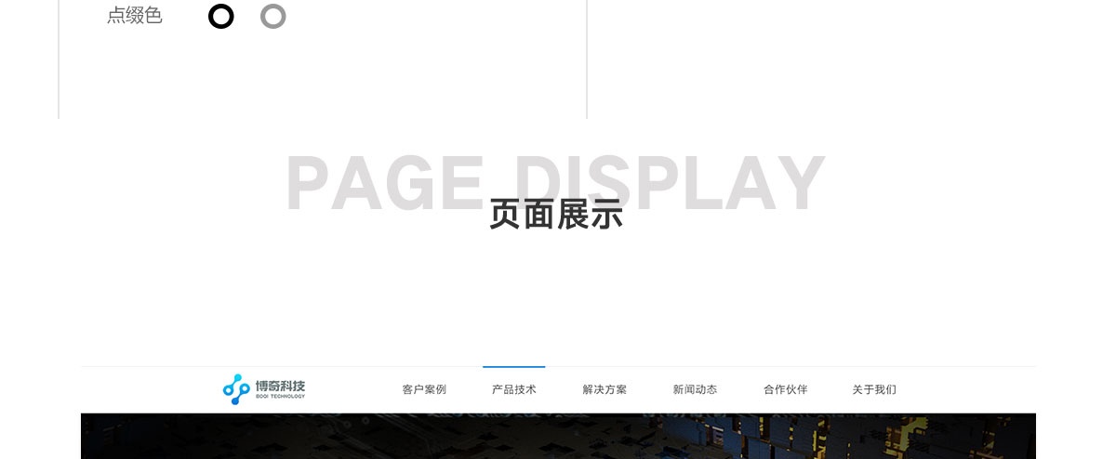Image resolution: width=1116 pixels, height=459 pixels.
Task: Click the 页面展示 heading
Action: tap(556, 215)
